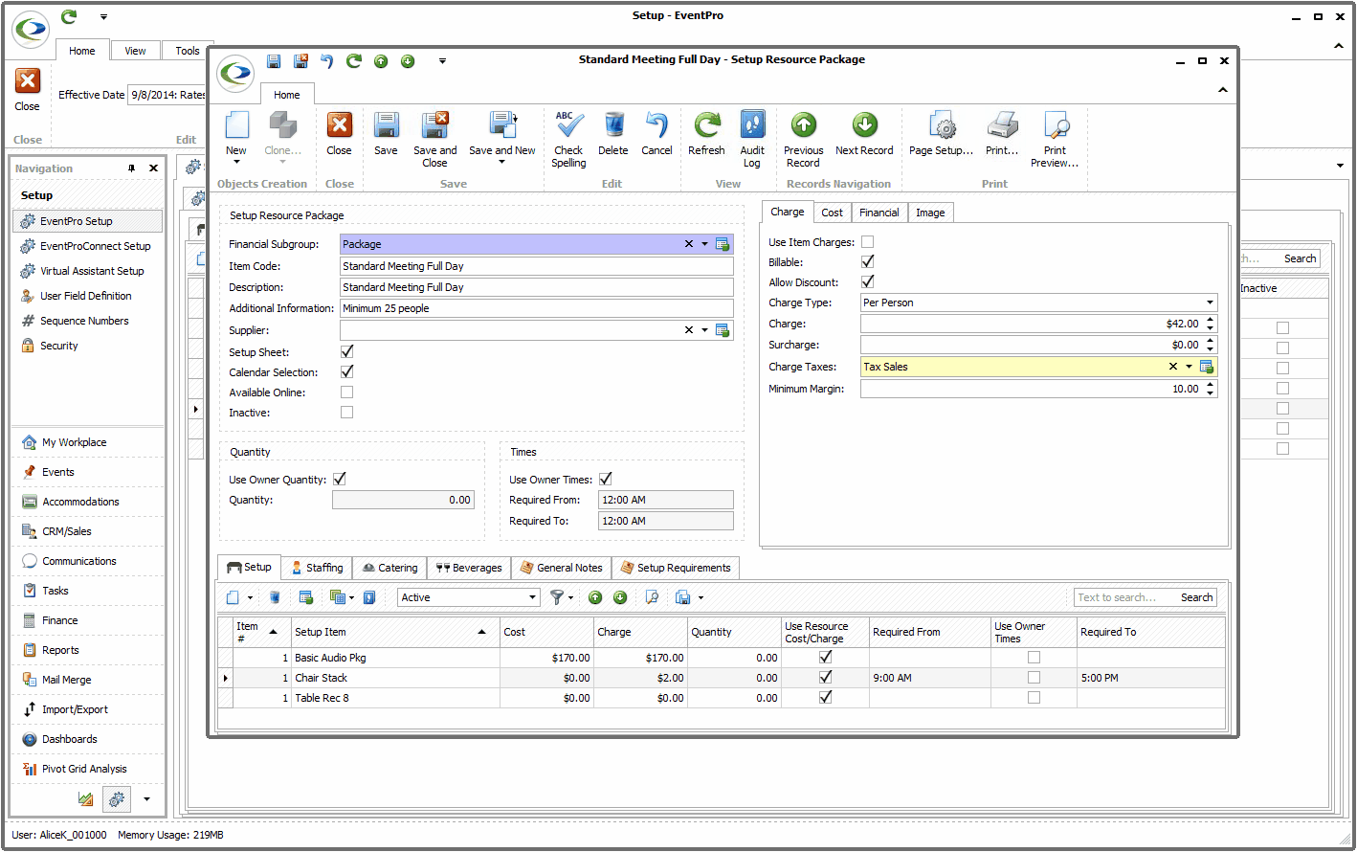Click the Close icon in the Setup Resource Package ribbon
The image size is (1357, 852).
pos(339,125)
